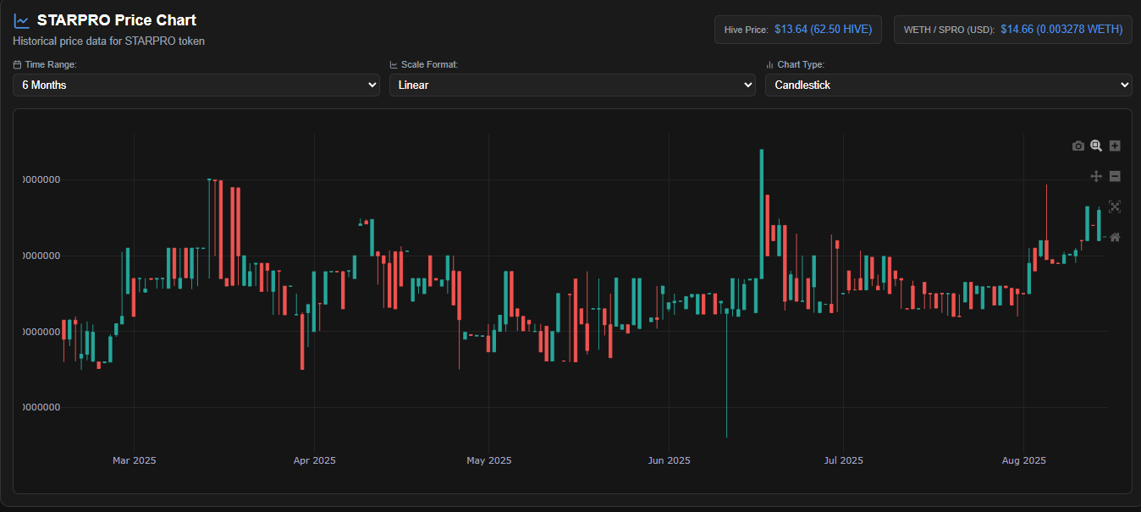Image resolution: width=1141 pixels, height=512 pixels.
Task: Click the line-chart icon beside STARPRO title
Action: 21,21
